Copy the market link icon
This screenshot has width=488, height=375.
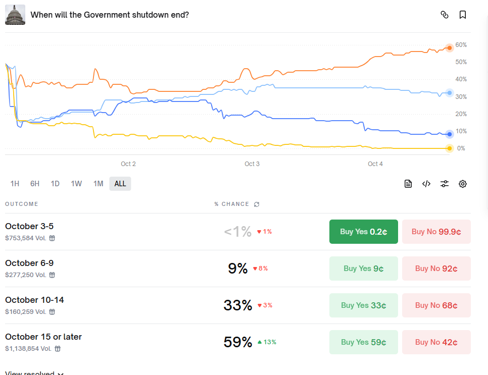(445, 15)
